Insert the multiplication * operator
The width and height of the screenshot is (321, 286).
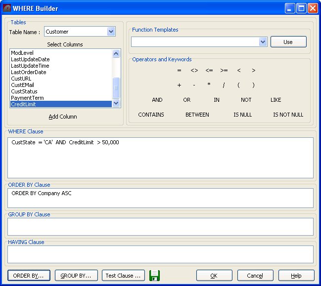click(x=209, y=85)
